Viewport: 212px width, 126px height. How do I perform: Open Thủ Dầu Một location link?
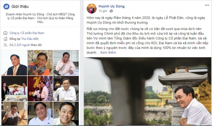click(x=30, y=39)
